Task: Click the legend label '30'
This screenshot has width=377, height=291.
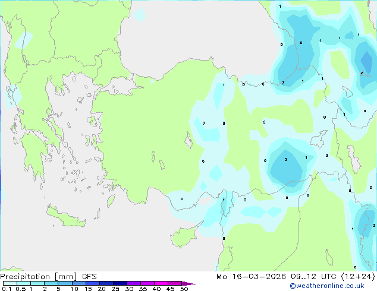Action: coord(129,289)
